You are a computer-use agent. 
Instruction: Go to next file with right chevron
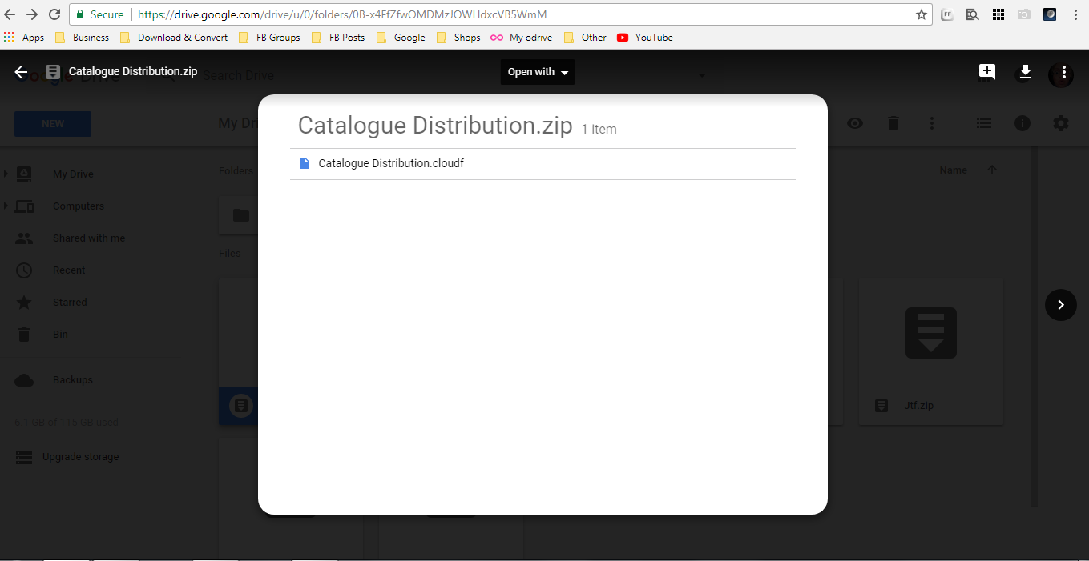coord(1060,305)
